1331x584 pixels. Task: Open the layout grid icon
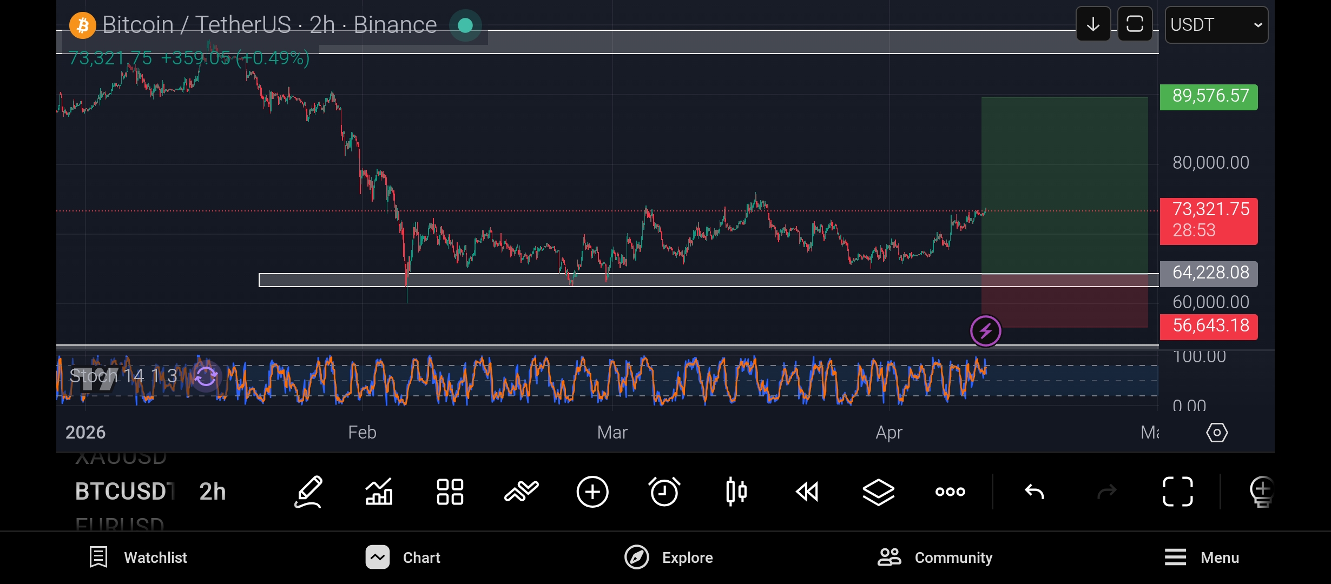pyautogui.click(x=450, y=492)
